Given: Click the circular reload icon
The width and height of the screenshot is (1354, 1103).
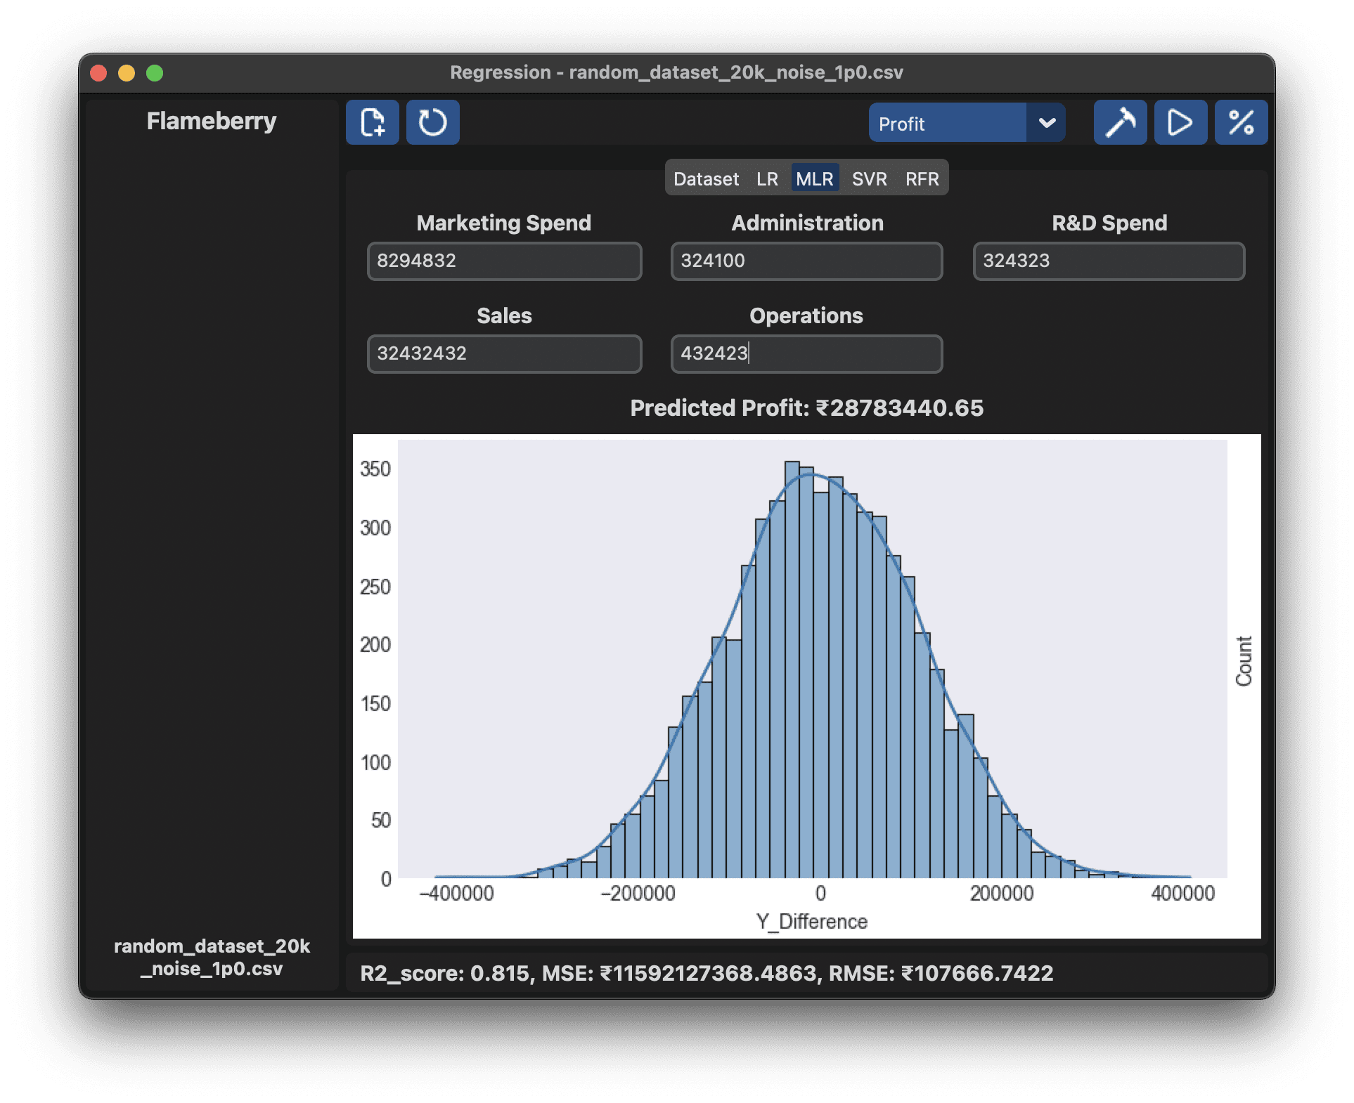Looking at the screenshot, I should [x=432, y=122].
